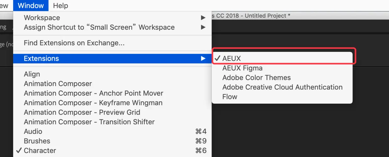Open Adobe Color Themes extension
389x157 pixels.
click(x=256, y=78)
